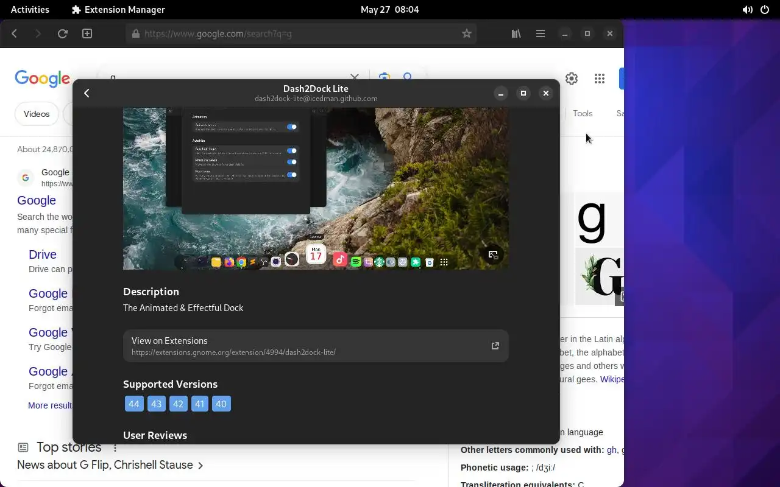Minimize the Extension Manager dialog
This screenshot has height=487, width=780.
(x=501, y=93)
